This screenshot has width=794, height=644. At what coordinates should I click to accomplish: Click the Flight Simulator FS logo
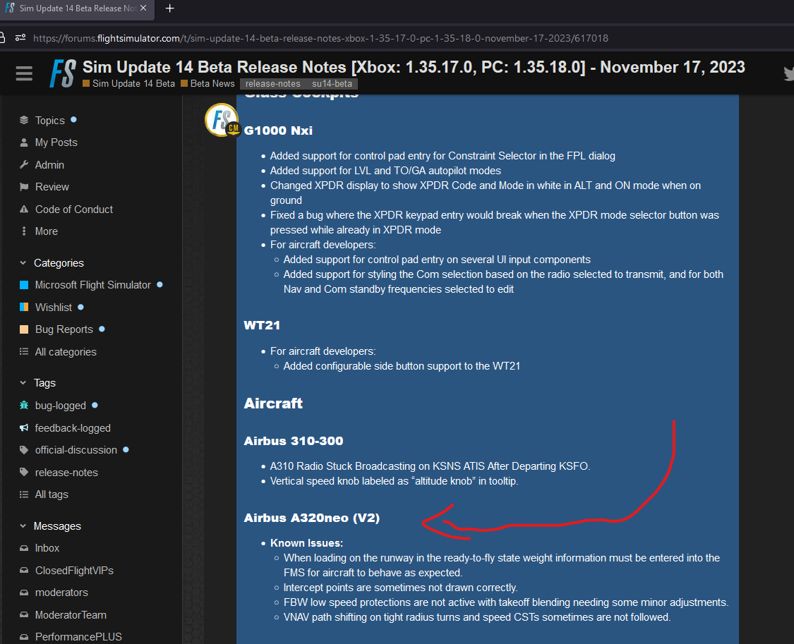click(63, 73)
